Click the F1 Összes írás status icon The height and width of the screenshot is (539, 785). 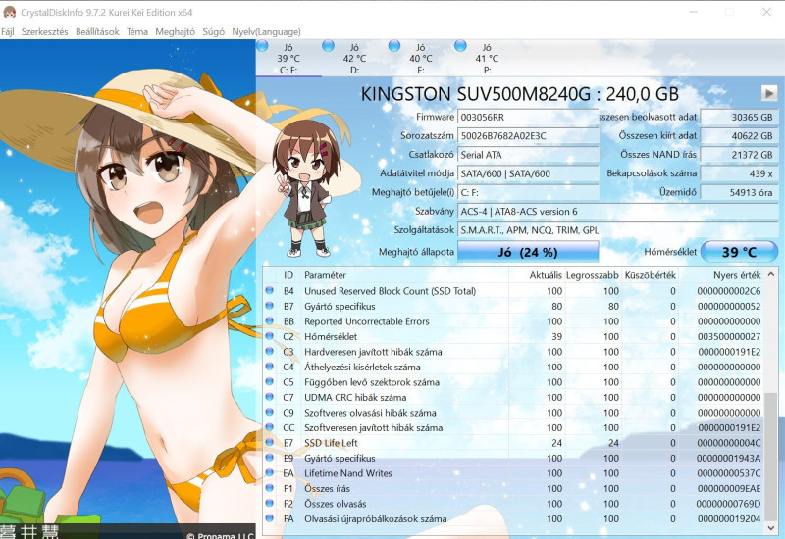click(269, 487)
